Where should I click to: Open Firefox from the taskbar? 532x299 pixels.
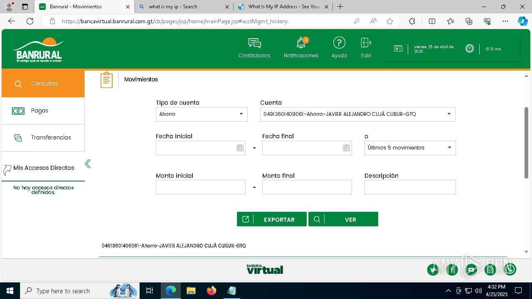(x=212, y=291)
